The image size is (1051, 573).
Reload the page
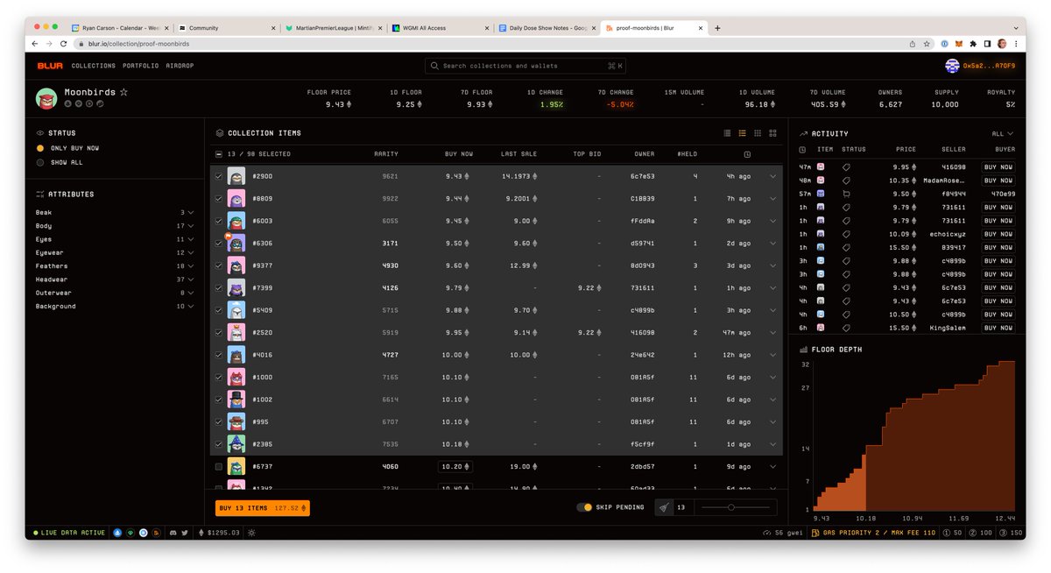pos(63,43)
